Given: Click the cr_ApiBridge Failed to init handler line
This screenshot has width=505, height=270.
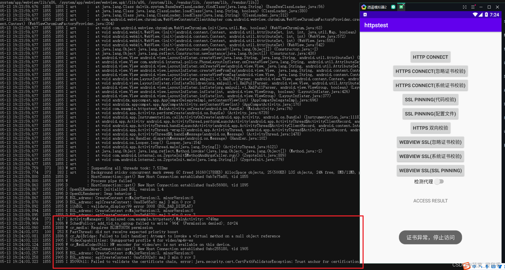Looking at the screenshot, I should (140, 236).
